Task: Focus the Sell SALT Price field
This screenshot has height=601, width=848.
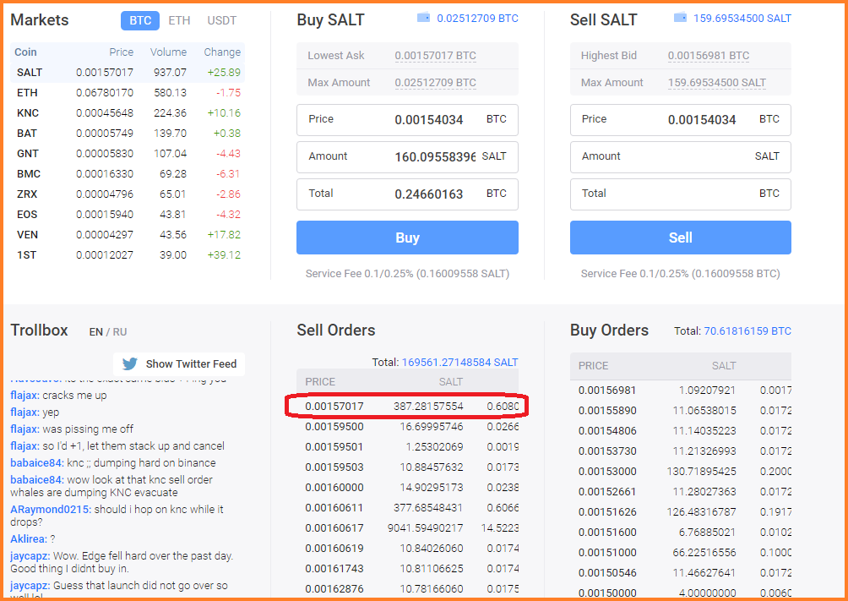Action: (x=681, y=120)
